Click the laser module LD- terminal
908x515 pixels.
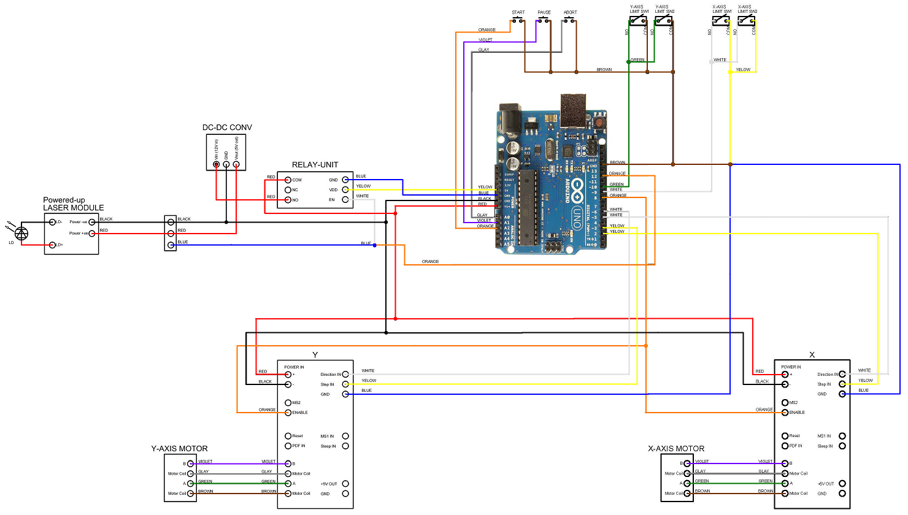53,222
